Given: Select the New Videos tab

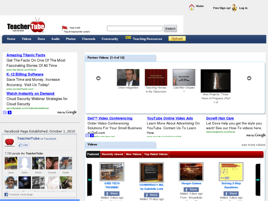Looking at the screenshot, I should (x=133, y=154).
